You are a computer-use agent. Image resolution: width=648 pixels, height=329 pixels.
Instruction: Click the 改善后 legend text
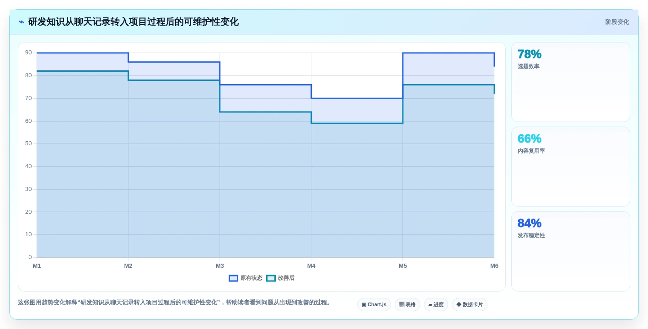tap(286, 278)
